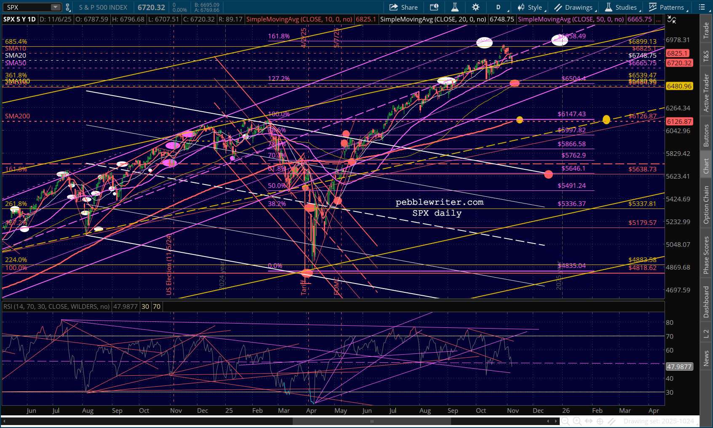Click the Share button
Screen dimensions: 713x428
(x=403, y=7)
